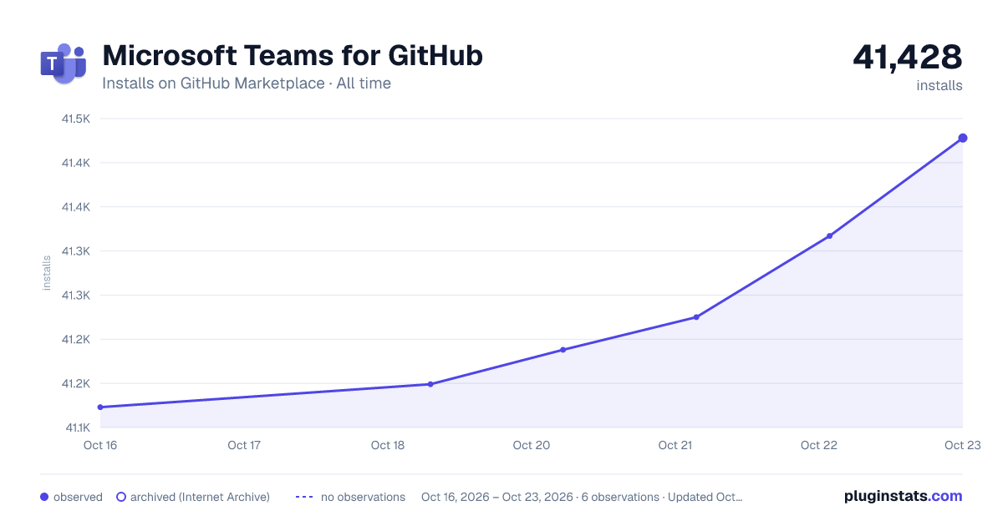Click the hollow archived legend circle
The height and width of the screenshot is (526, 1003).
121,497
